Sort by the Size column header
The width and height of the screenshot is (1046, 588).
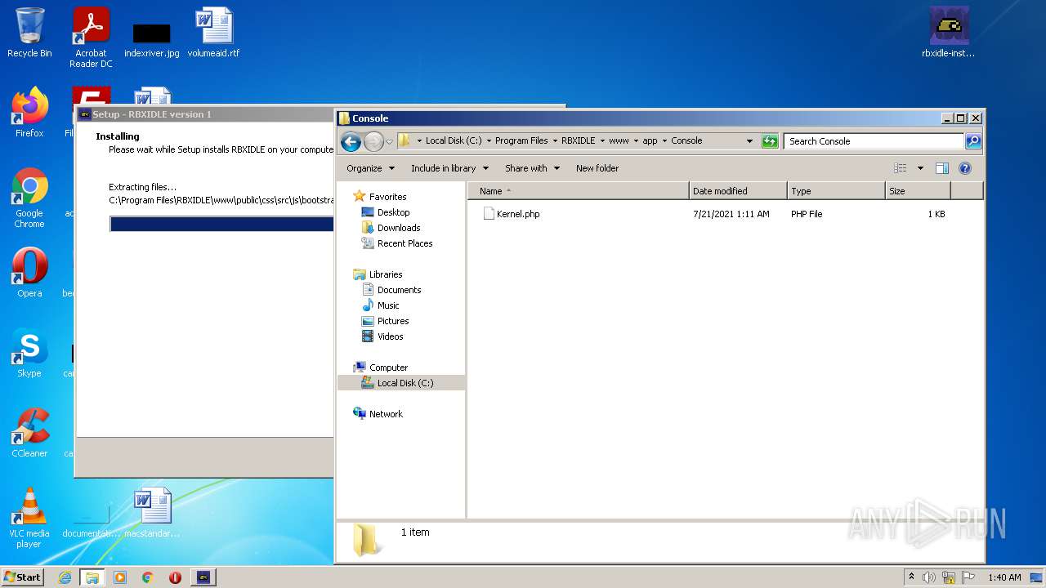pyautogui.click(x=918, y=191)
